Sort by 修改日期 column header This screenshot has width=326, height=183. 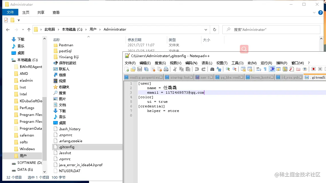tap(135, 40)
